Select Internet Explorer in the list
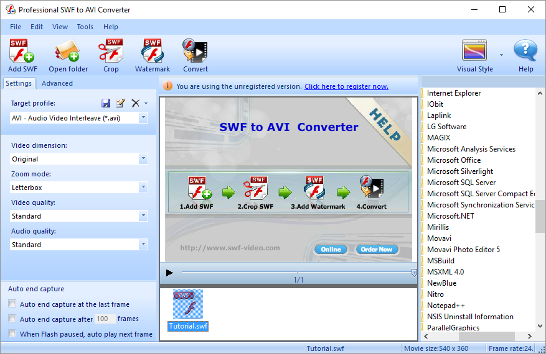Image resolution: width=546 pixels, height=354 pixels. pos(454,93)
